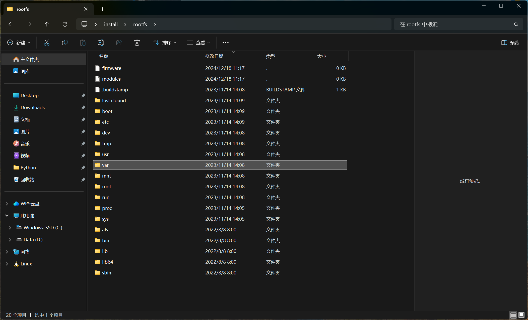Go back with the left arrow
The height and width of the screenshot is (320, 528).
[x=11, y=24]
